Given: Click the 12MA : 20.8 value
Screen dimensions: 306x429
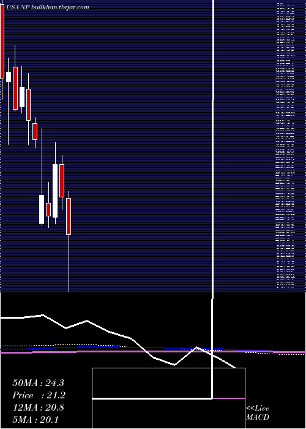Looking at the screenshot, I should 38,408.
